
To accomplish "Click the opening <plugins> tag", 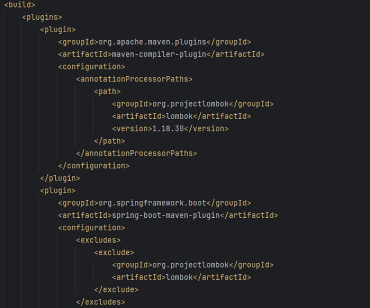I will [x=42, y=17].
